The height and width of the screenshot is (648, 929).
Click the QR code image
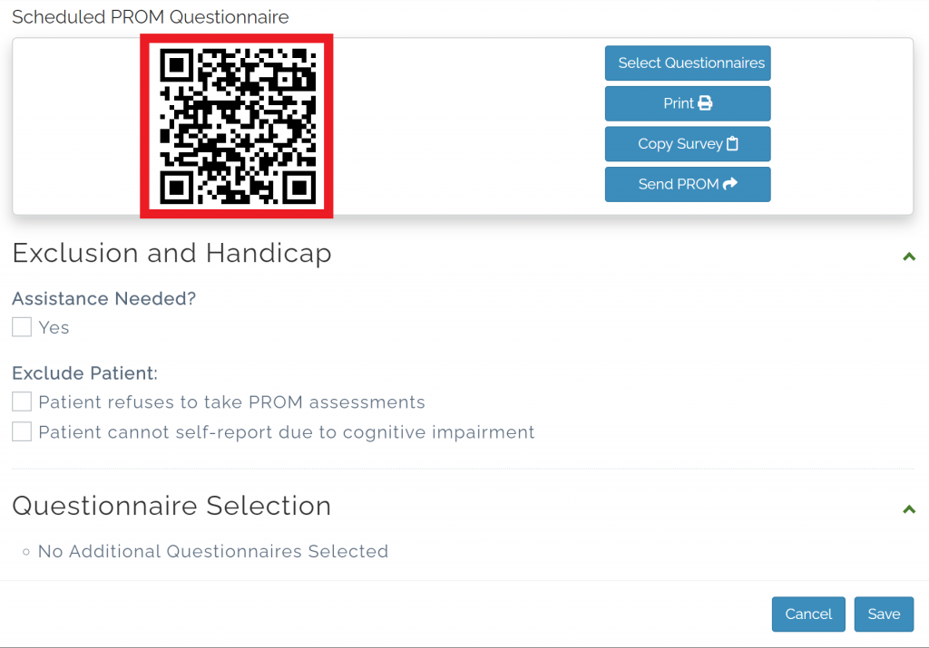coord(237,126)
